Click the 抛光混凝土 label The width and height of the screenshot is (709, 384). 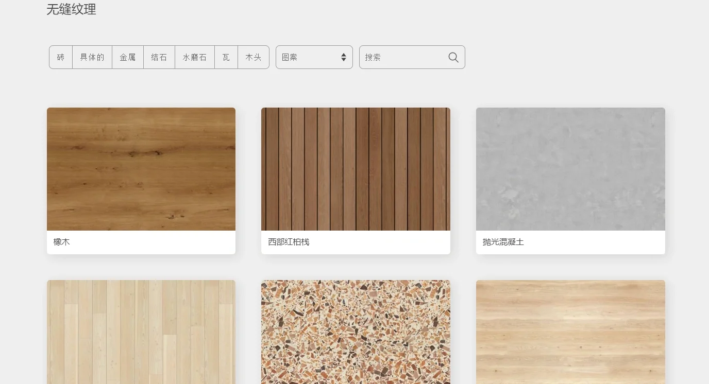(x=503, y=242)
